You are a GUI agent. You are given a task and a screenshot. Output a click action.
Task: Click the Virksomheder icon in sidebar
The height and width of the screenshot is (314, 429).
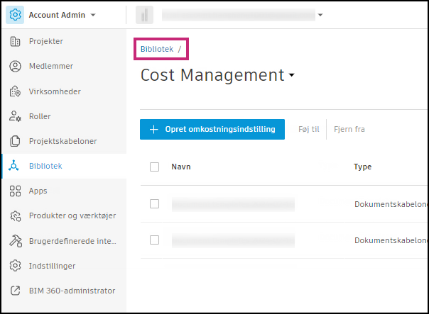15,91
